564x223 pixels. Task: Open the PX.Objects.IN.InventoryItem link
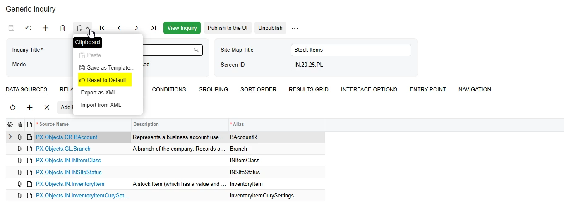tap(70, 184)
